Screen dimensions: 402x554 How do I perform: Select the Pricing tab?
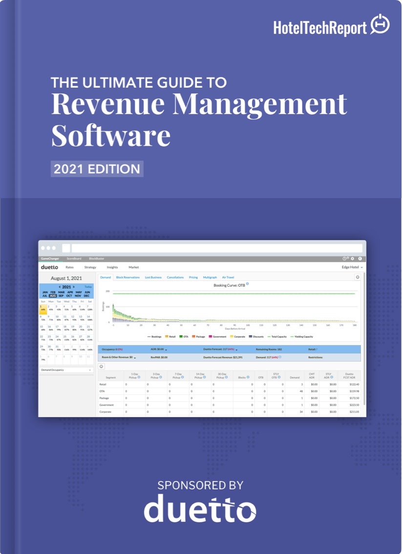click(x=193, y=277)
